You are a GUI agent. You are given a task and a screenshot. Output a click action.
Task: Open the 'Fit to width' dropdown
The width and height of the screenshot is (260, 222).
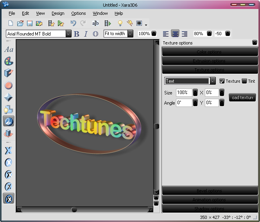coord(130,34)
